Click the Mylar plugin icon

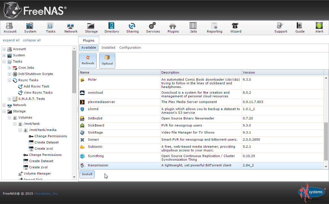(x=82, y=80)
